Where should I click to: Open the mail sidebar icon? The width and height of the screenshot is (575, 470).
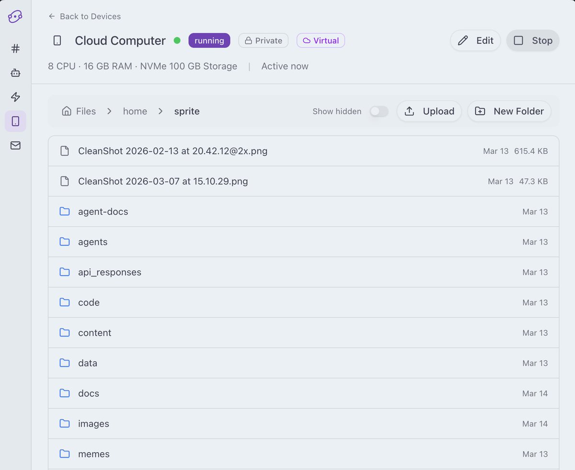(15, 145)
